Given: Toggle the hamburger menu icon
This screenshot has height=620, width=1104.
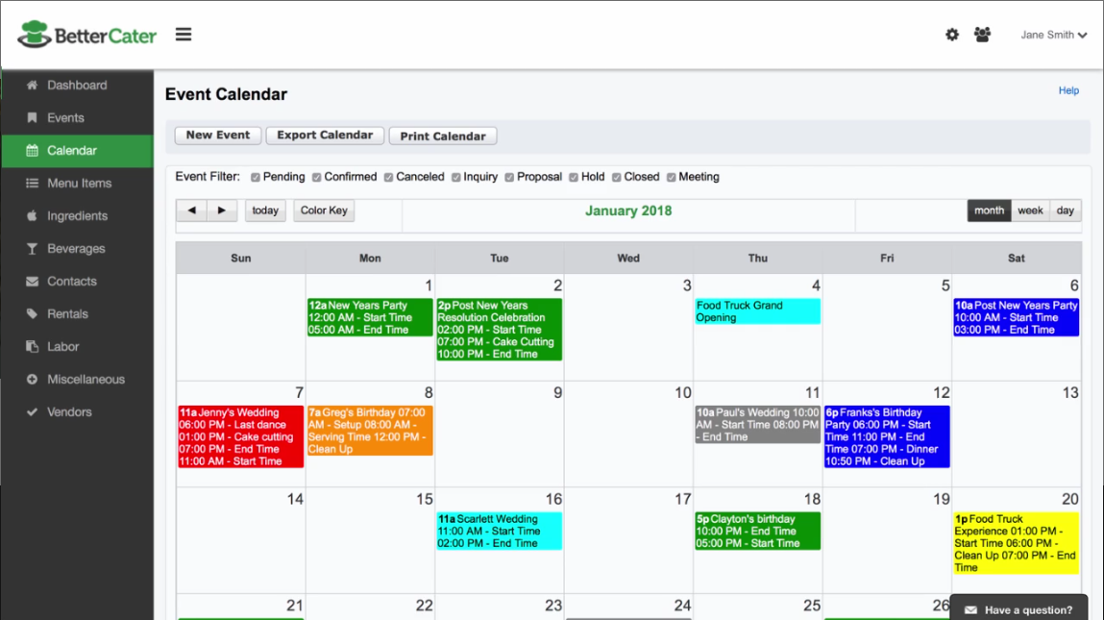Looking at the screenshot, I should click(184, 35).
